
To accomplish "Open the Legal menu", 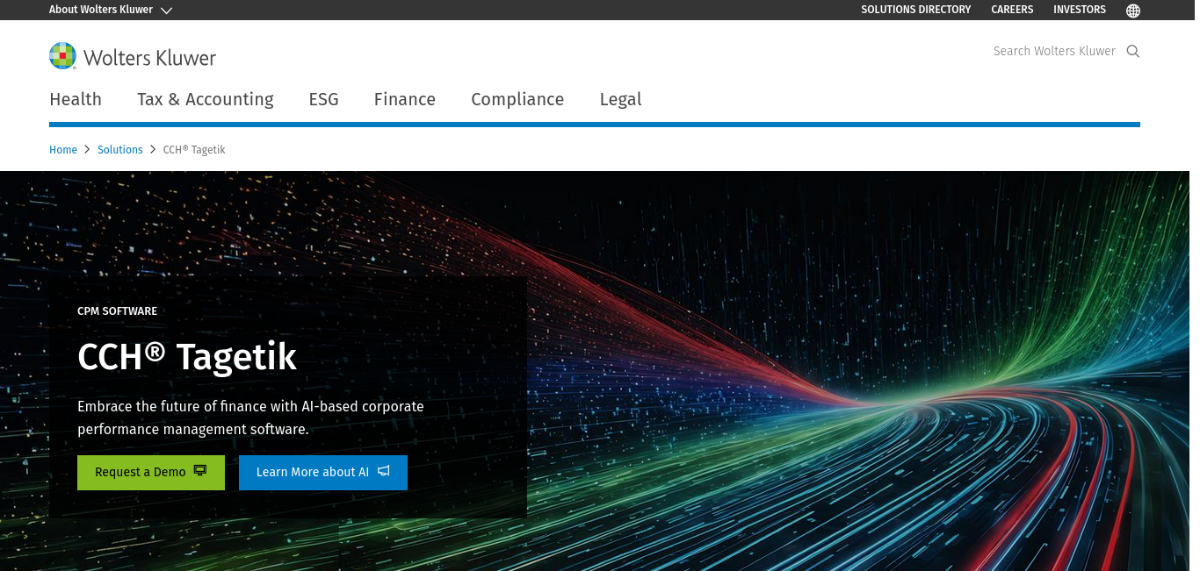I will point(621,99).
